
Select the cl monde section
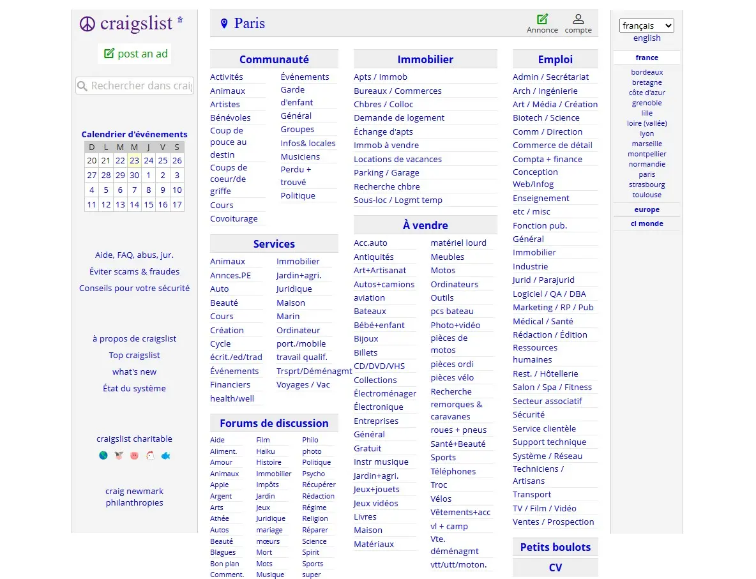pyautogui.click(x=646, y=223)
